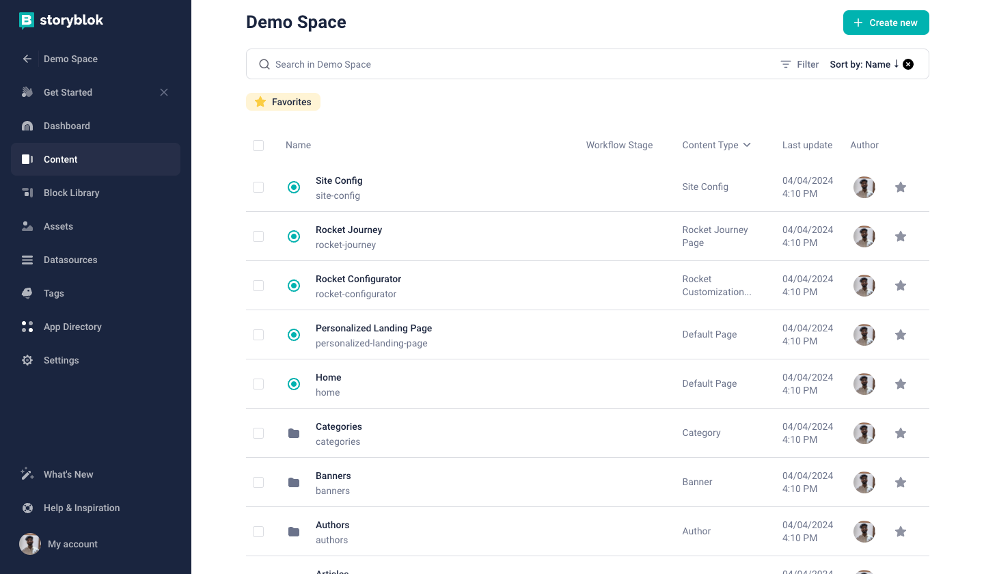This screenshot has width=984, height=574.
Task: Click the Filter button
Action: click(x=799, y=64)
